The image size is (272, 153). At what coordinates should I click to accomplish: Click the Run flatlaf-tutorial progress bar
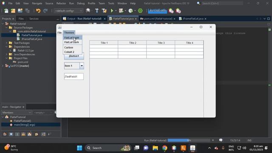189,140
